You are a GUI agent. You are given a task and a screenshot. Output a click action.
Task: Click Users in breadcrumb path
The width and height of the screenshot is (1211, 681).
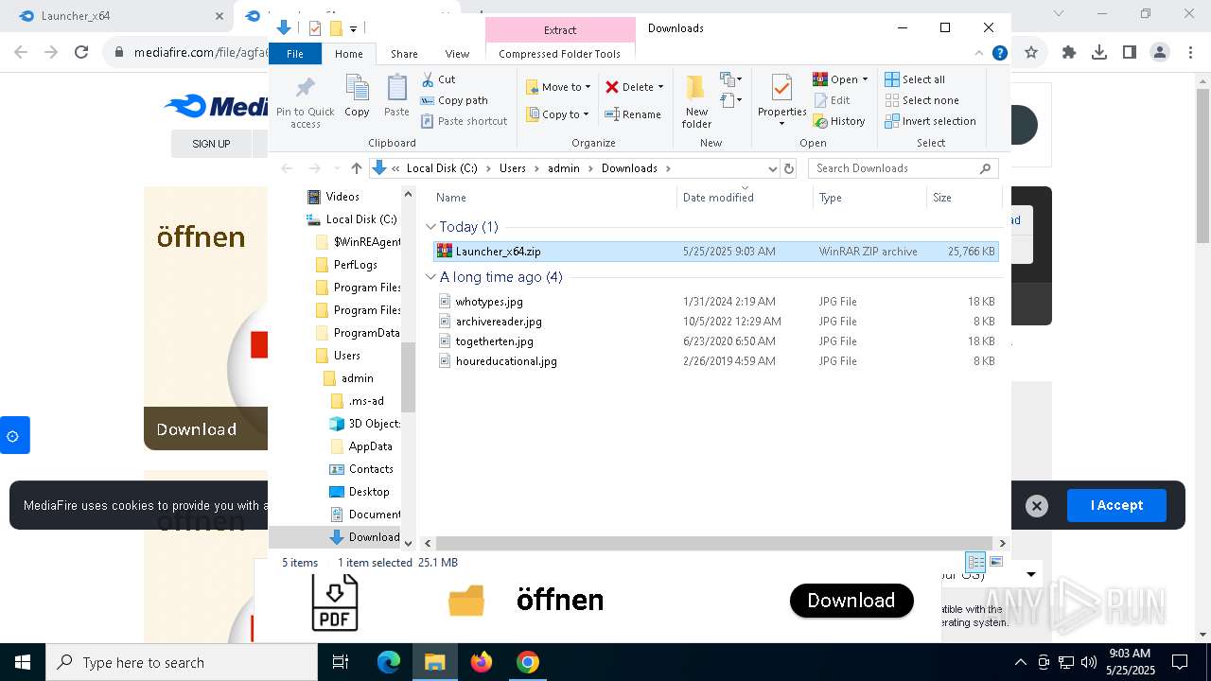click(x=512, y=168)
